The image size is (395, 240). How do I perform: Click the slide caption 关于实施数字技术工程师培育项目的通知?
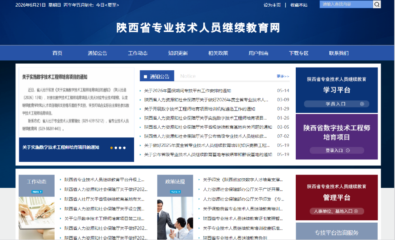61,147
